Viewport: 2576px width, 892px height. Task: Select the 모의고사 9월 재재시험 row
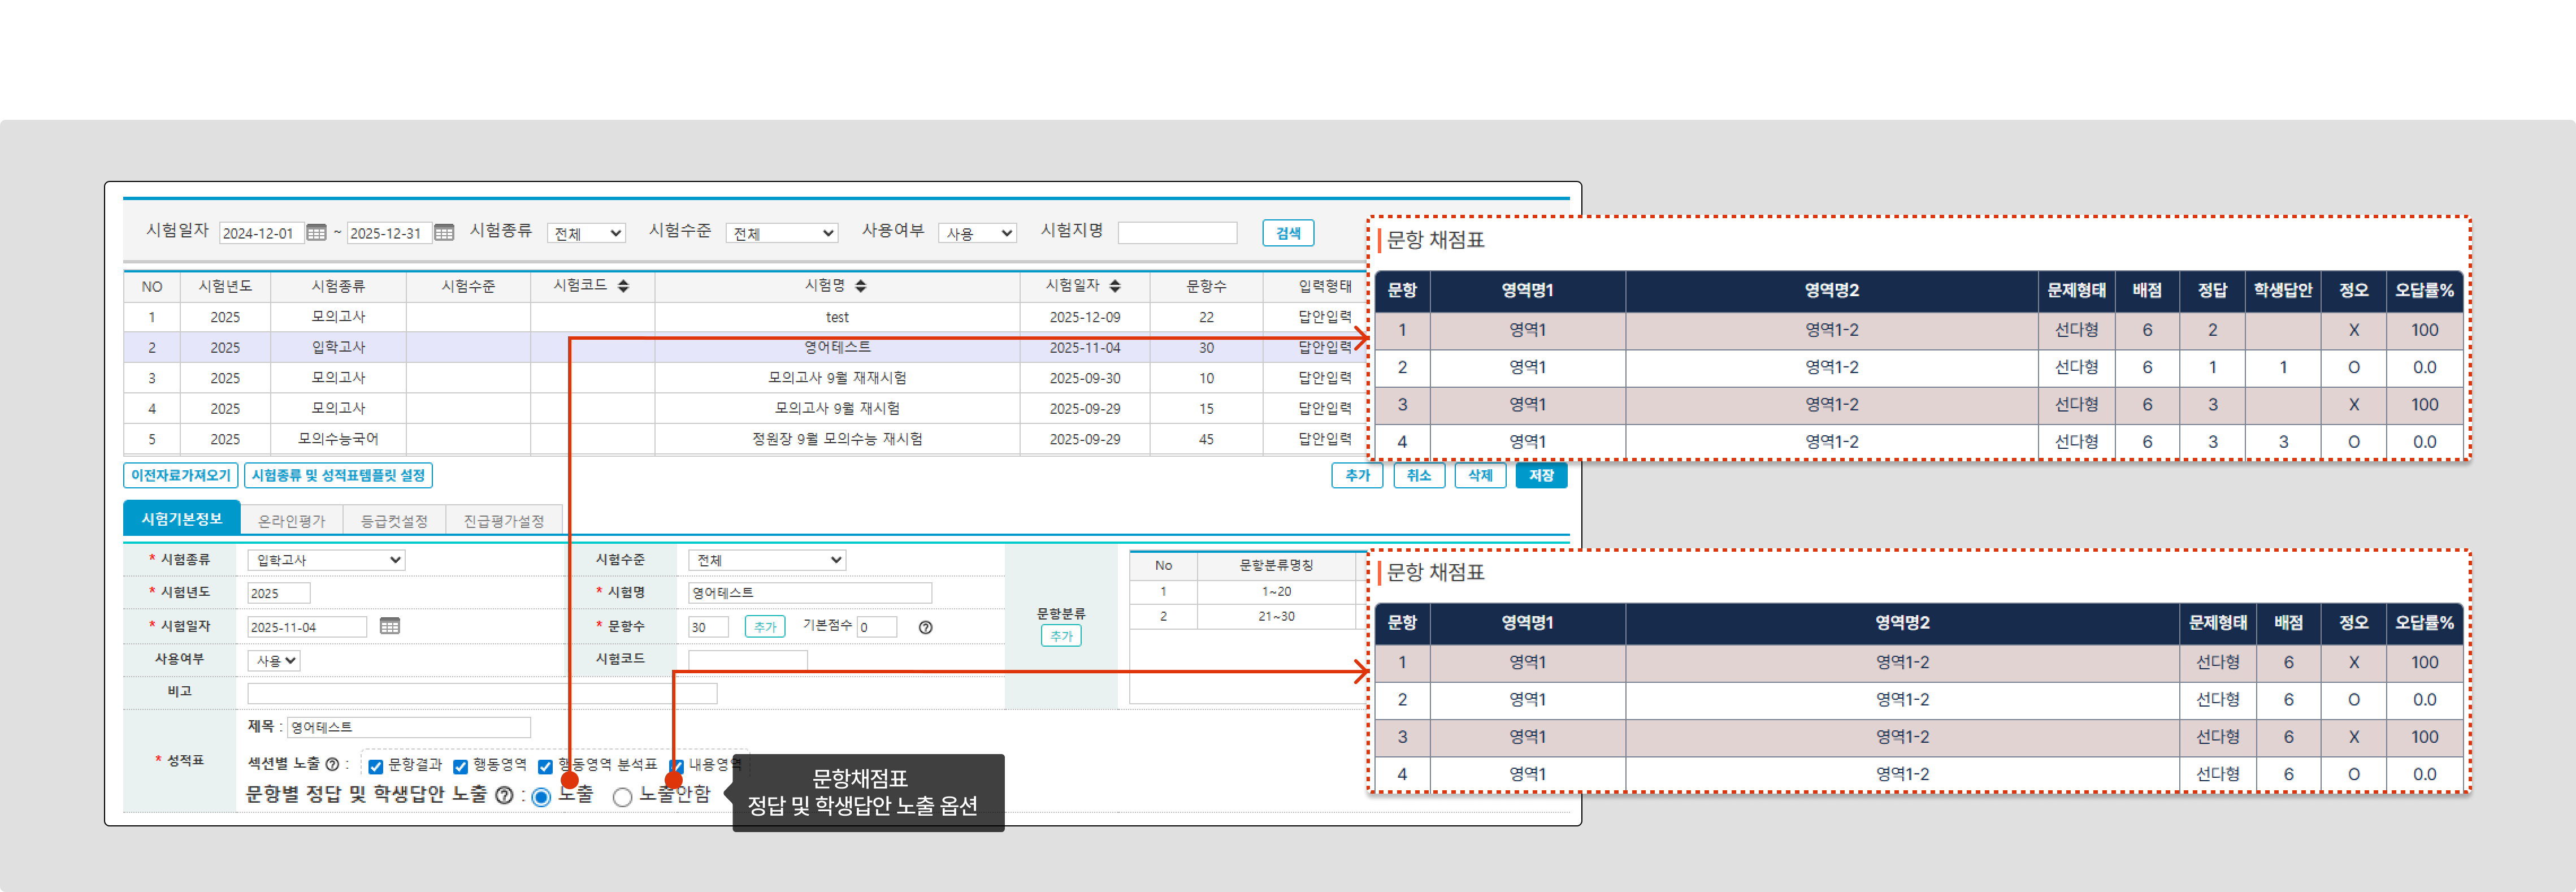coord(836,378)
